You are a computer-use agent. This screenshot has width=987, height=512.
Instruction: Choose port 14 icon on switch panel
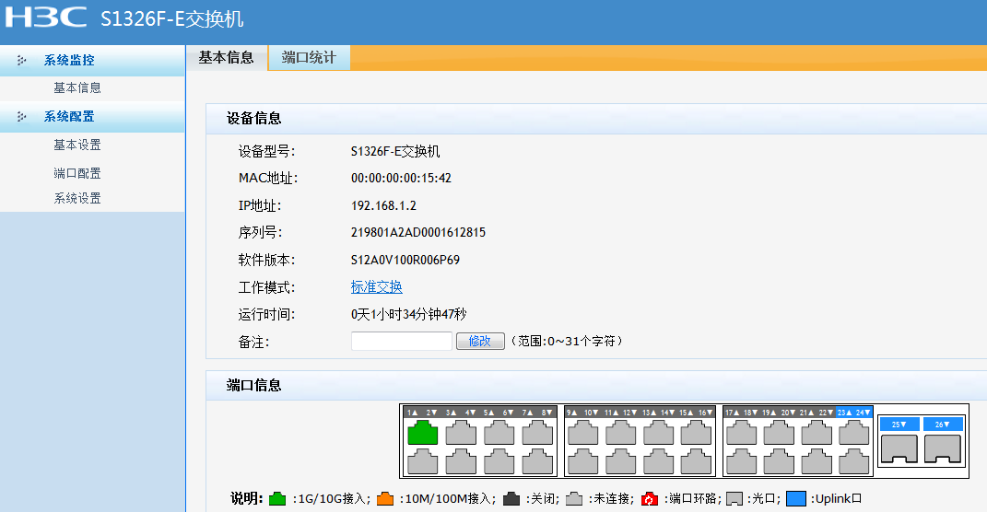tap(658, 461)
